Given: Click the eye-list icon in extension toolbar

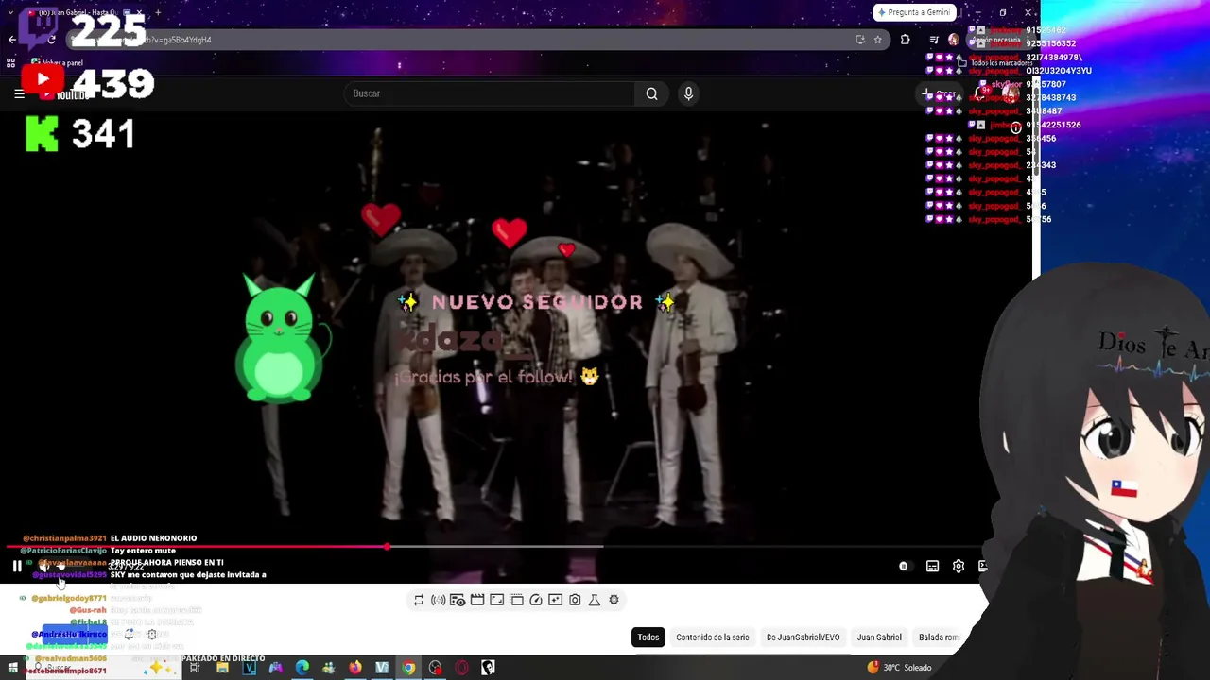Looking at the screenshot, I should tap(458, 600).
